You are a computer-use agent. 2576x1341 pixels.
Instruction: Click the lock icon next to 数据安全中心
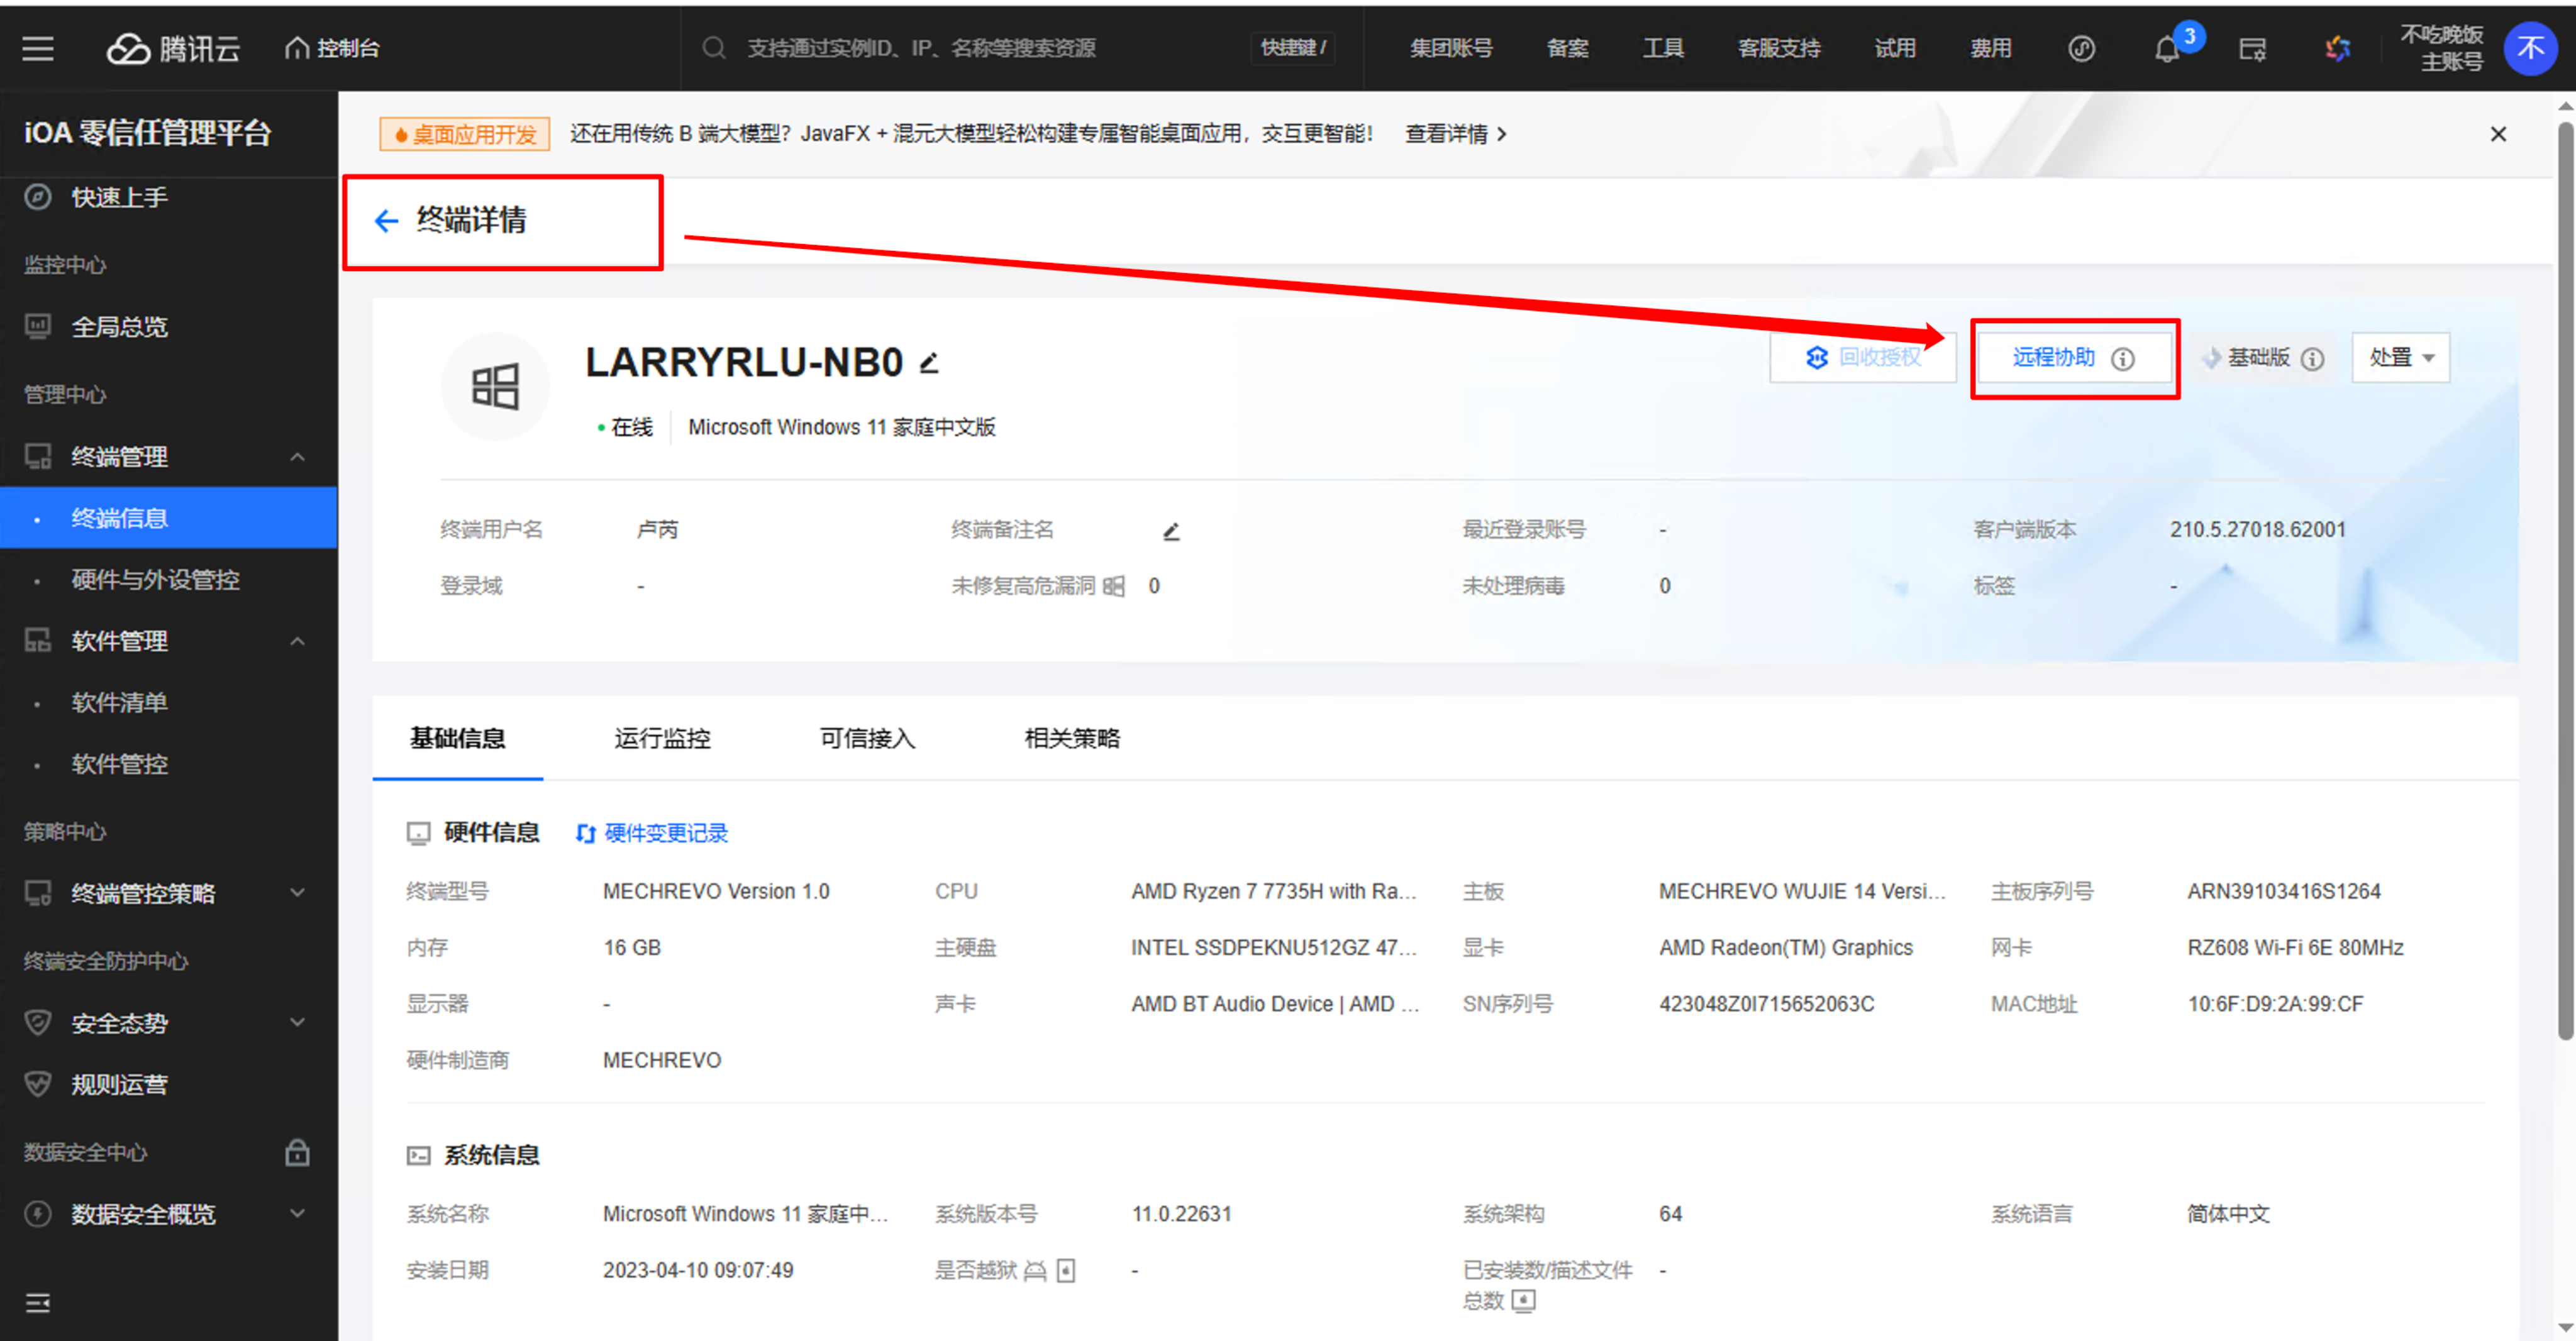click(x=297, y=1152)
